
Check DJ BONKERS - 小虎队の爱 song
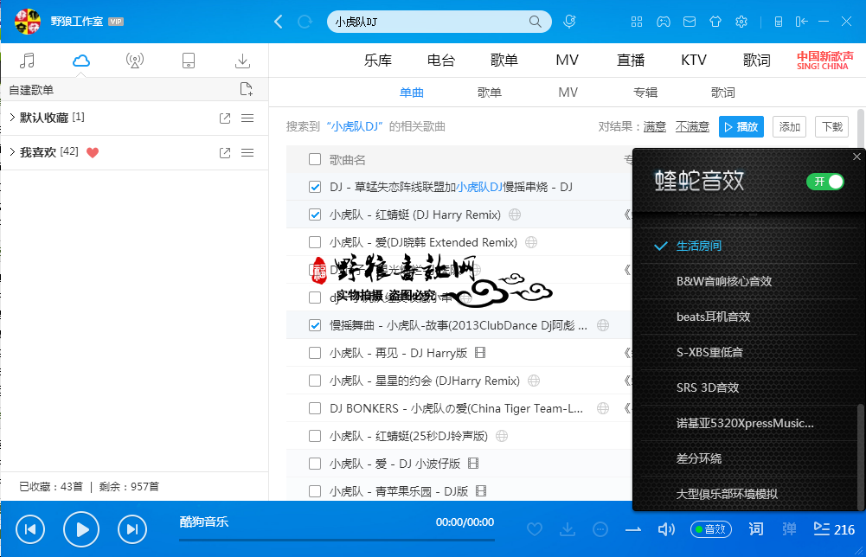click(x=315, y=408)
